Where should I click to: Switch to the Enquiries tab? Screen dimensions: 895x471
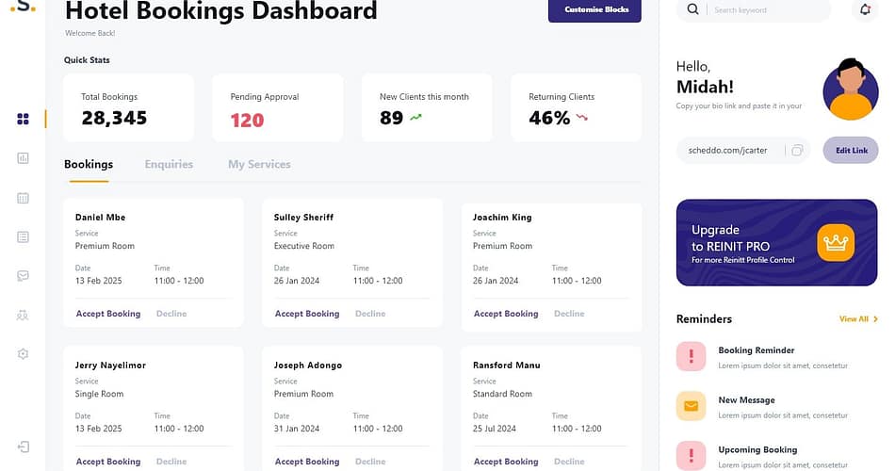pos(169,164)
